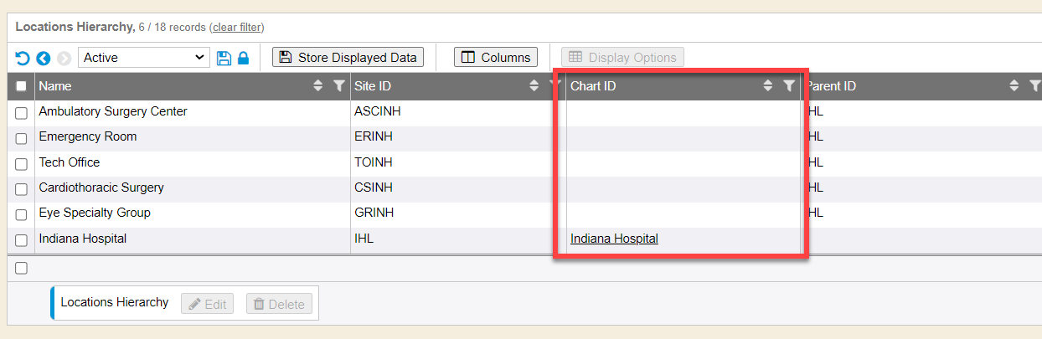Click the clear filter link
This screenshot has width=1042, height=339.
tap(236, 27)
